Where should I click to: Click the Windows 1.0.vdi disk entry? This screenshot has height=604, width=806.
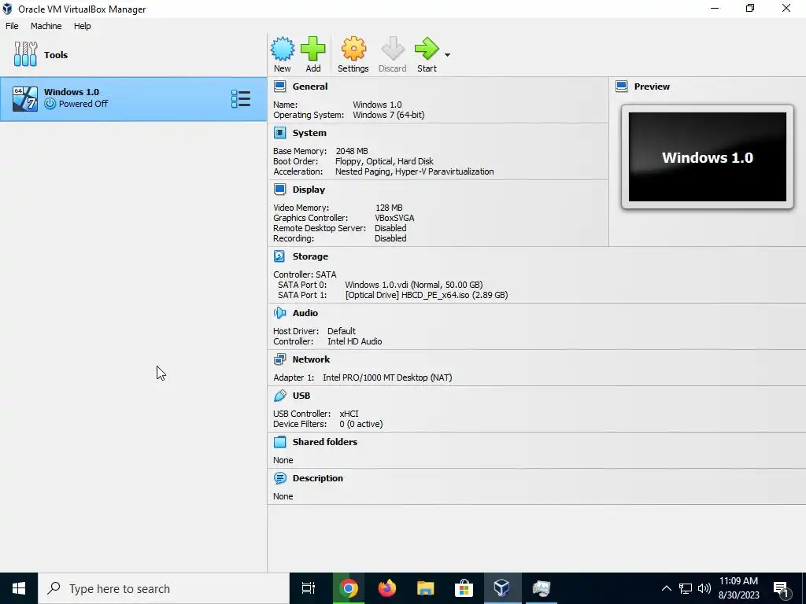[x=414, y=285]
